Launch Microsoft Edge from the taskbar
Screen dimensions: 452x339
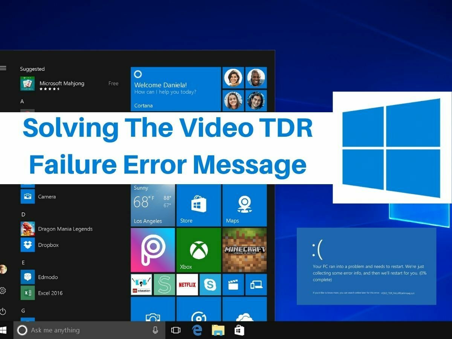pos(197,330)
